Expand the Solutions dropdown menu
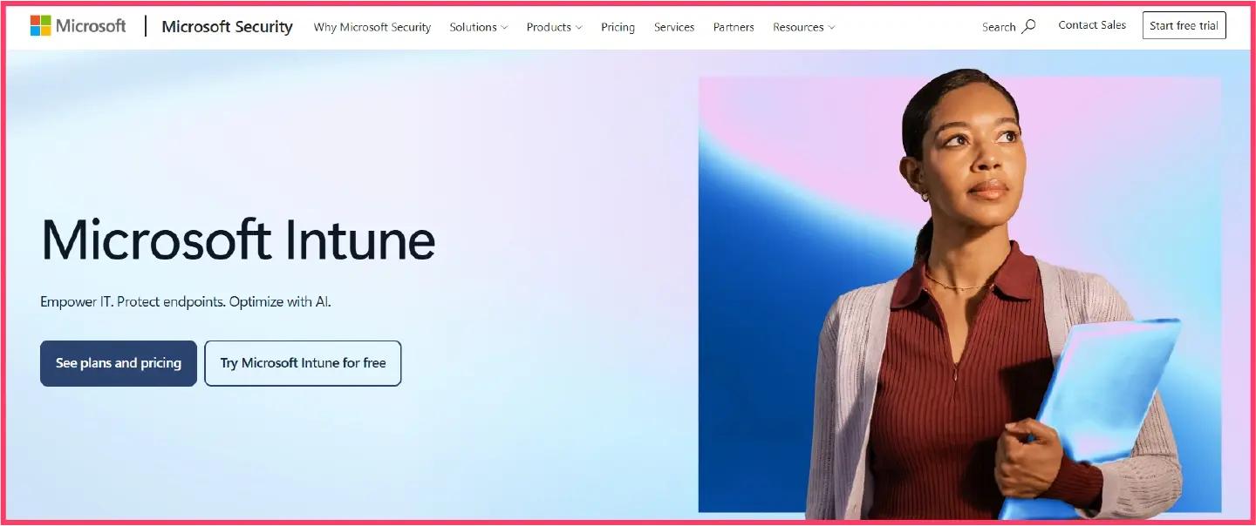1256x526 pixels. tap(478, 27)
